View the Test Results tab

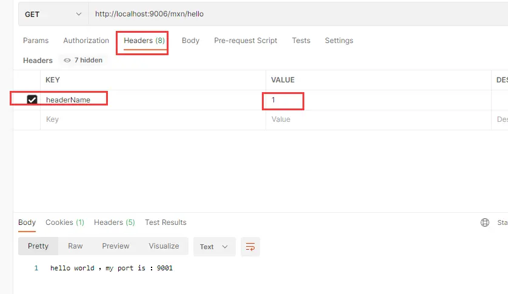click(x=165, y=222)
